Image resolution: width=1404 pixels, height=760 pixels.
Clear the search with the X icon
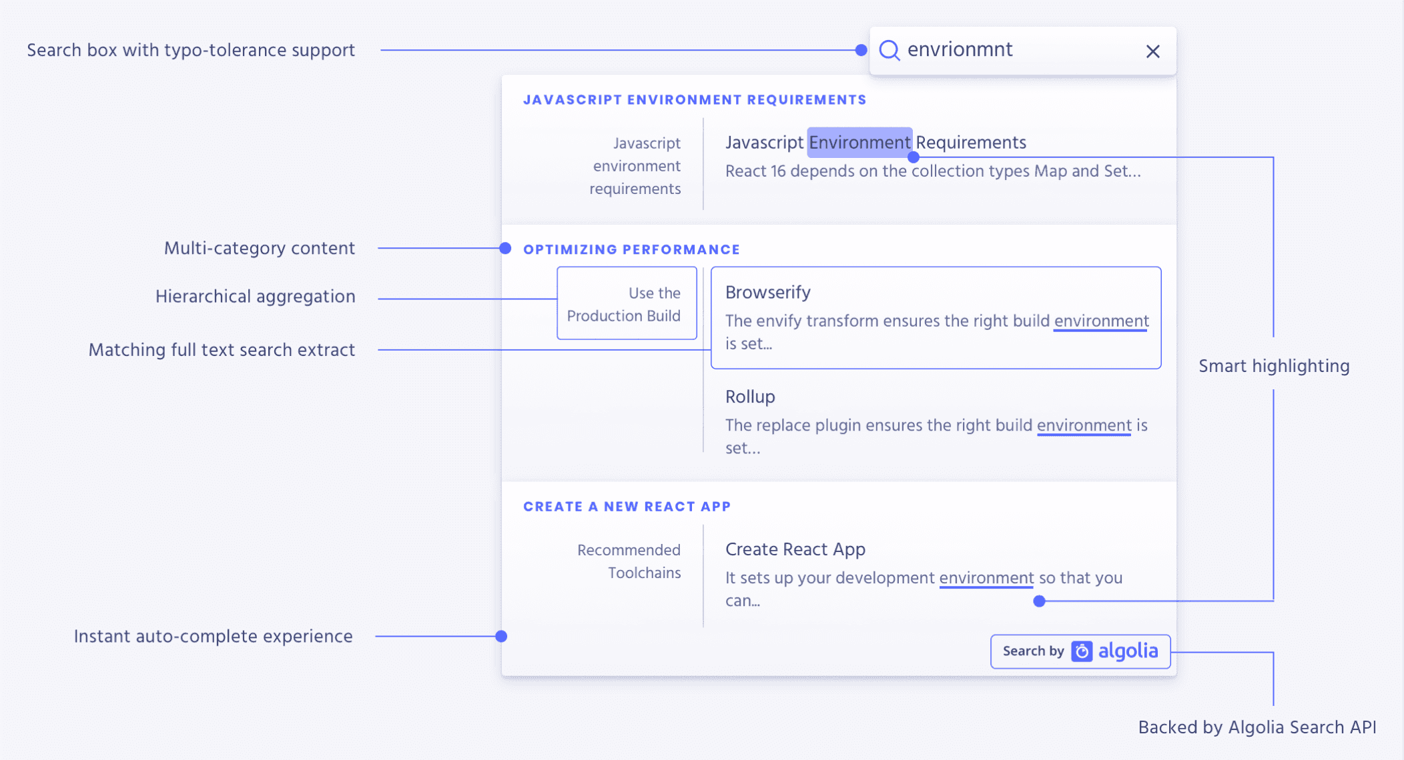click(1152, 51)
